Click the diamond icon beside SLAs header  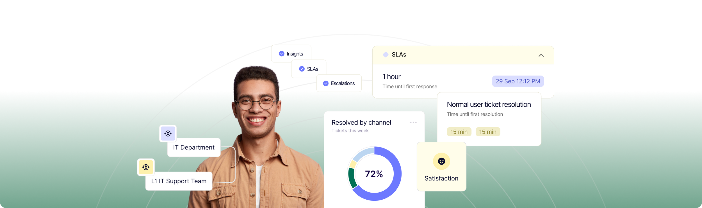386,55
